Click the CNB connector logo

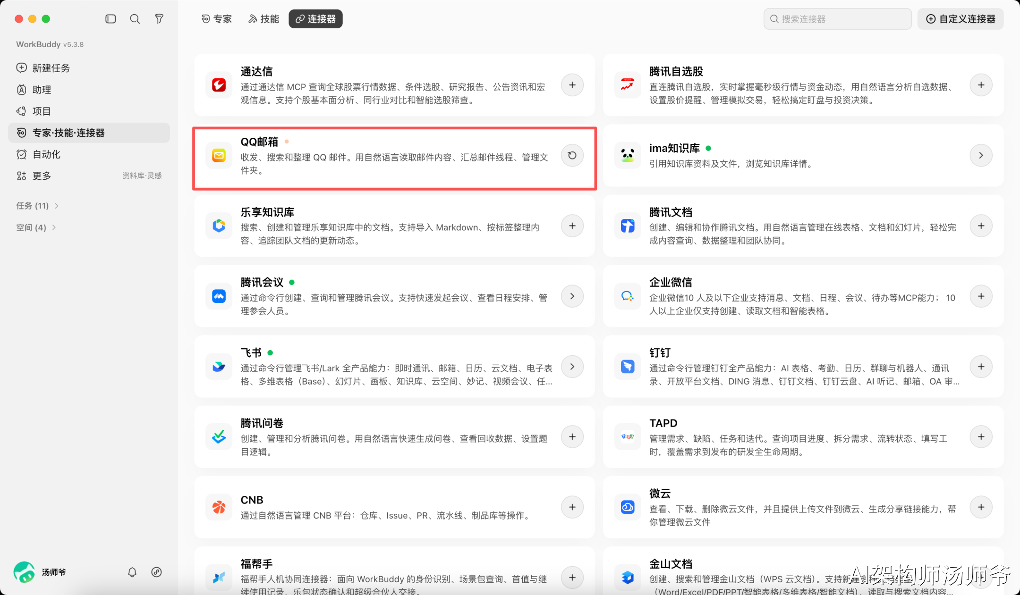point(219,507)
